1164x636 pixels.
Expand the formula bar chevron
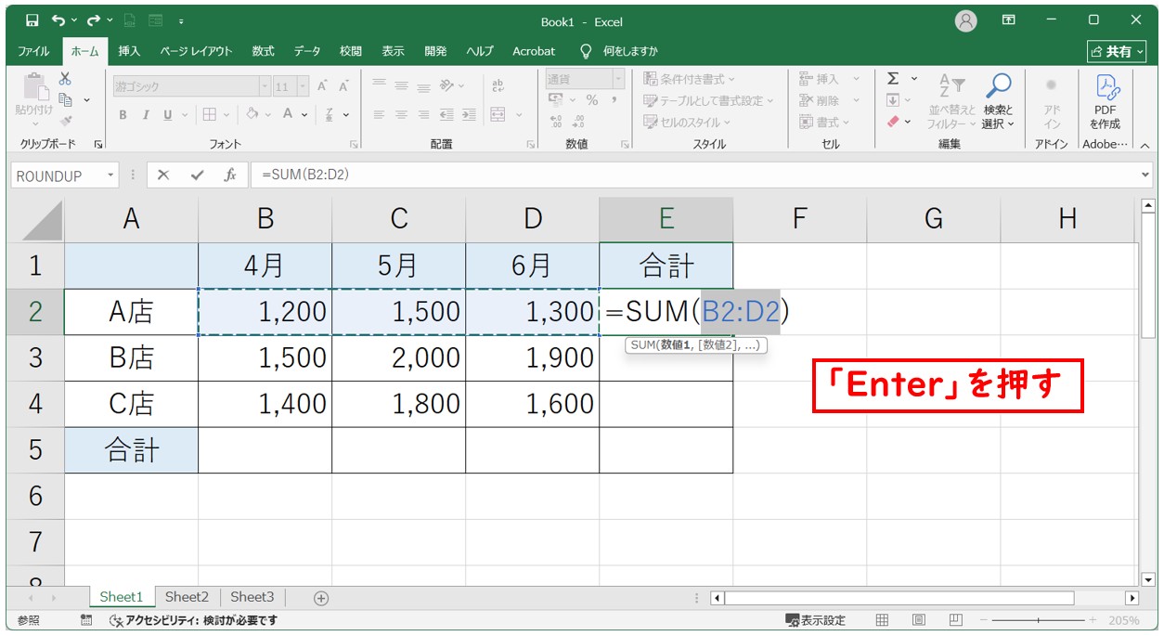1146,175
